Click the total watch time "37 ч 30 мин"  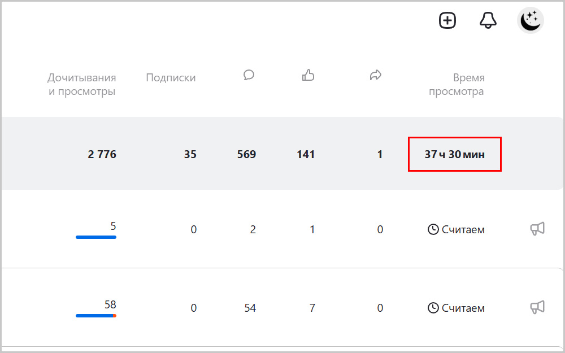pyautogui.click(x=455, y=154)
